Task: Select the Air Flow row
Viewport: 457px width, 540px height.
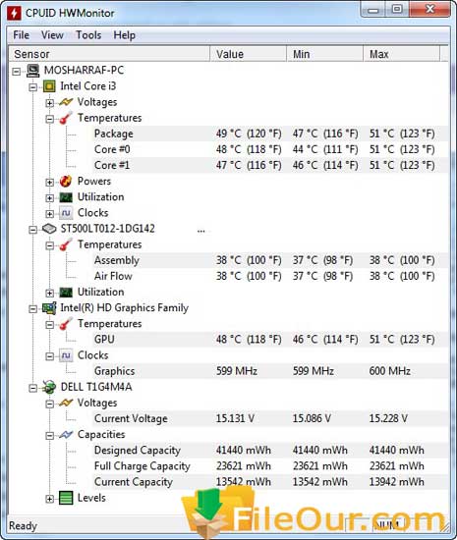Action: tap(269, 276)
